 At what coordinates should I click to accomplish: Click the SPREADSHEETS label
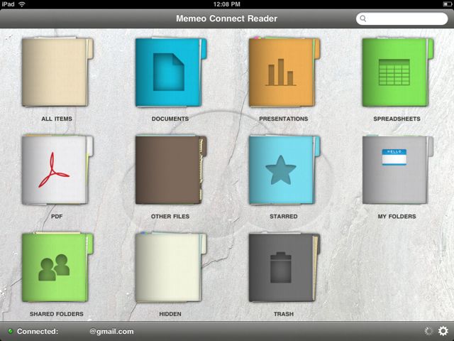(x=397, y=119)
